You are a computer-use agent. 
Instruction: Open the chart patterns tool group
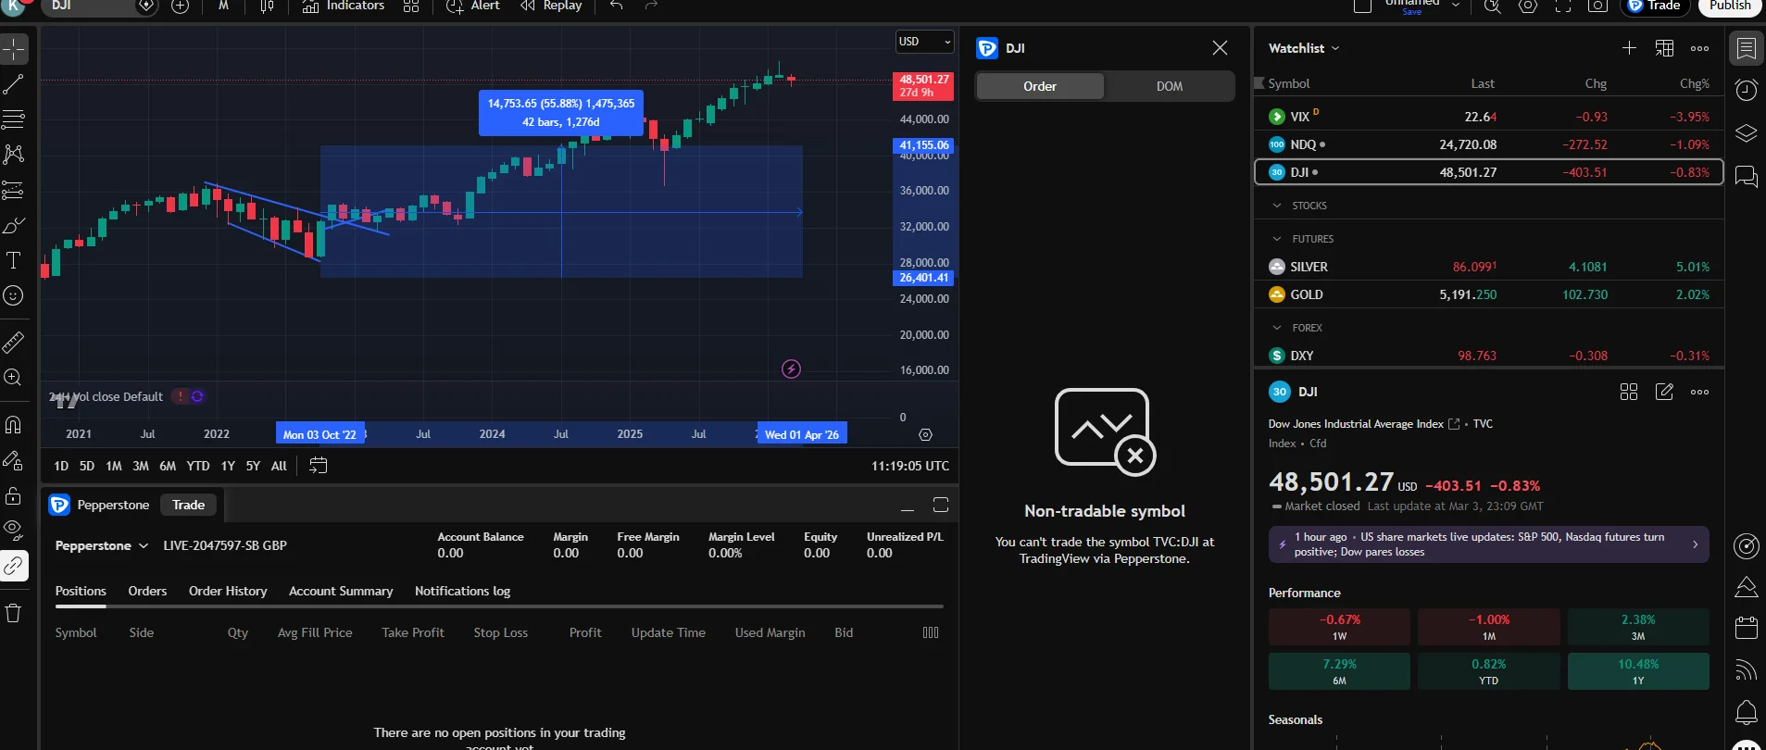tap(14, 155)
